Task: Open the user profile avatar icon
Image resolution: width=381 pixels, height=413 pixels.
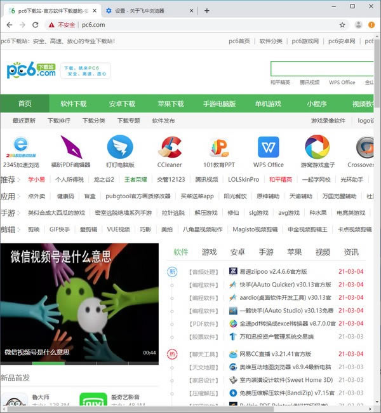Action: pos(358,25)
